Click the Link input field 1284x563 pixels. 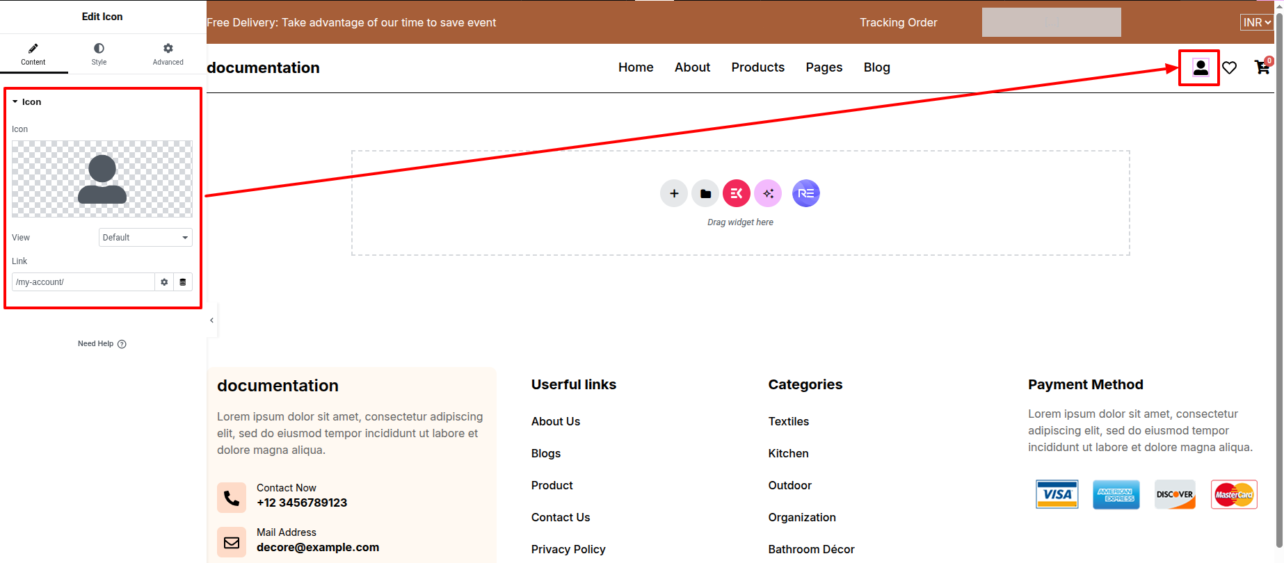(83, 282)
